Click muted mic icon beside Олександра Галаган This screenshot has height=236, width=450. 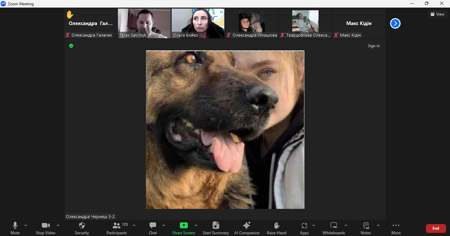coord(68,35)
